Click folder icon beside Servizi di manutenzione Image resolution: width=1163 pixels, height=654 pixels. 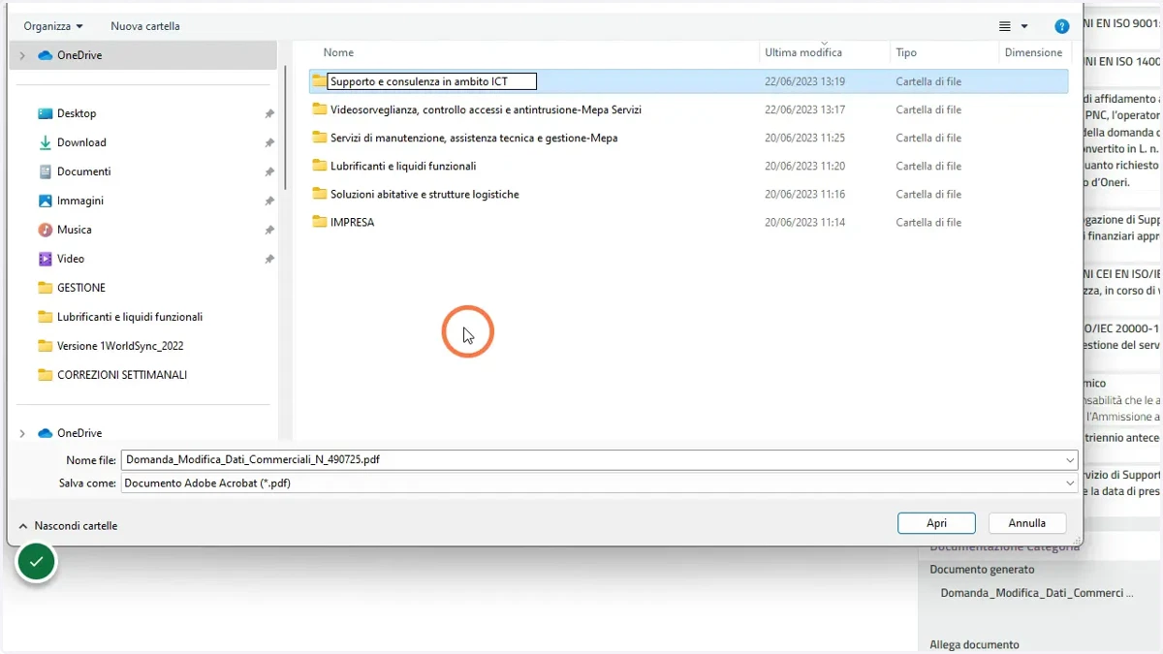[x=319, y=138]
